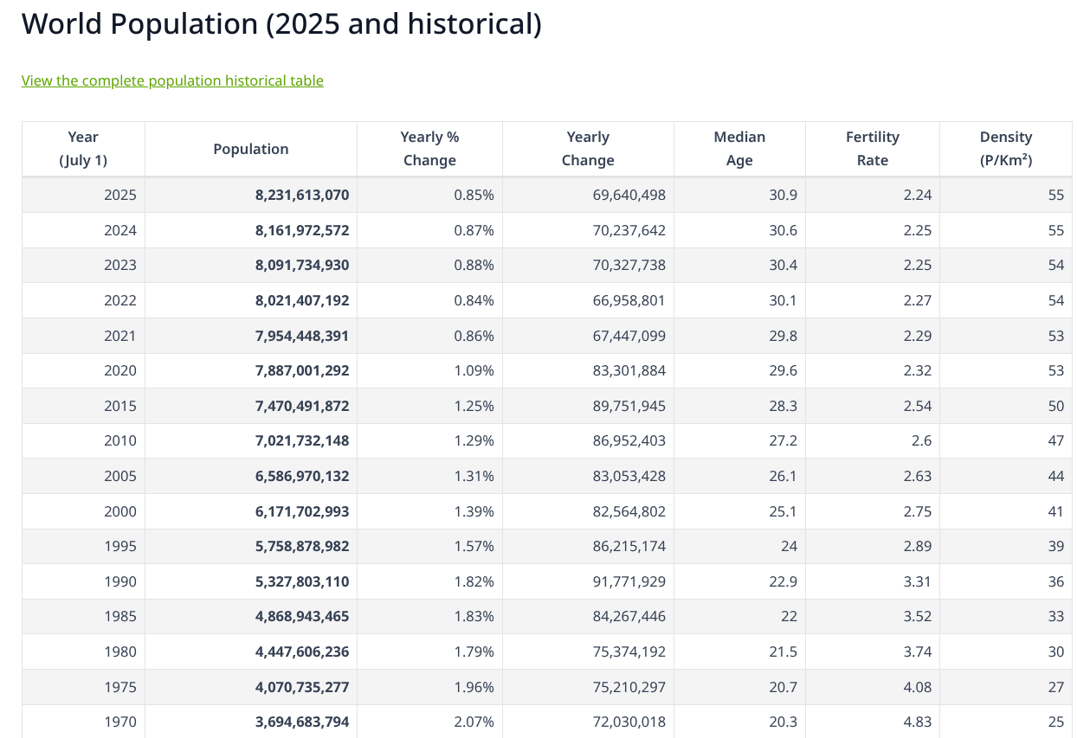Select the 1990 year cell
This screenshot has height=738, width=1077.
83,581
